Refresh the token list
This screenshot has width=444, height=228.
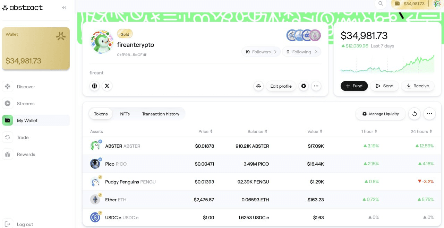click(x=415, y=114)
